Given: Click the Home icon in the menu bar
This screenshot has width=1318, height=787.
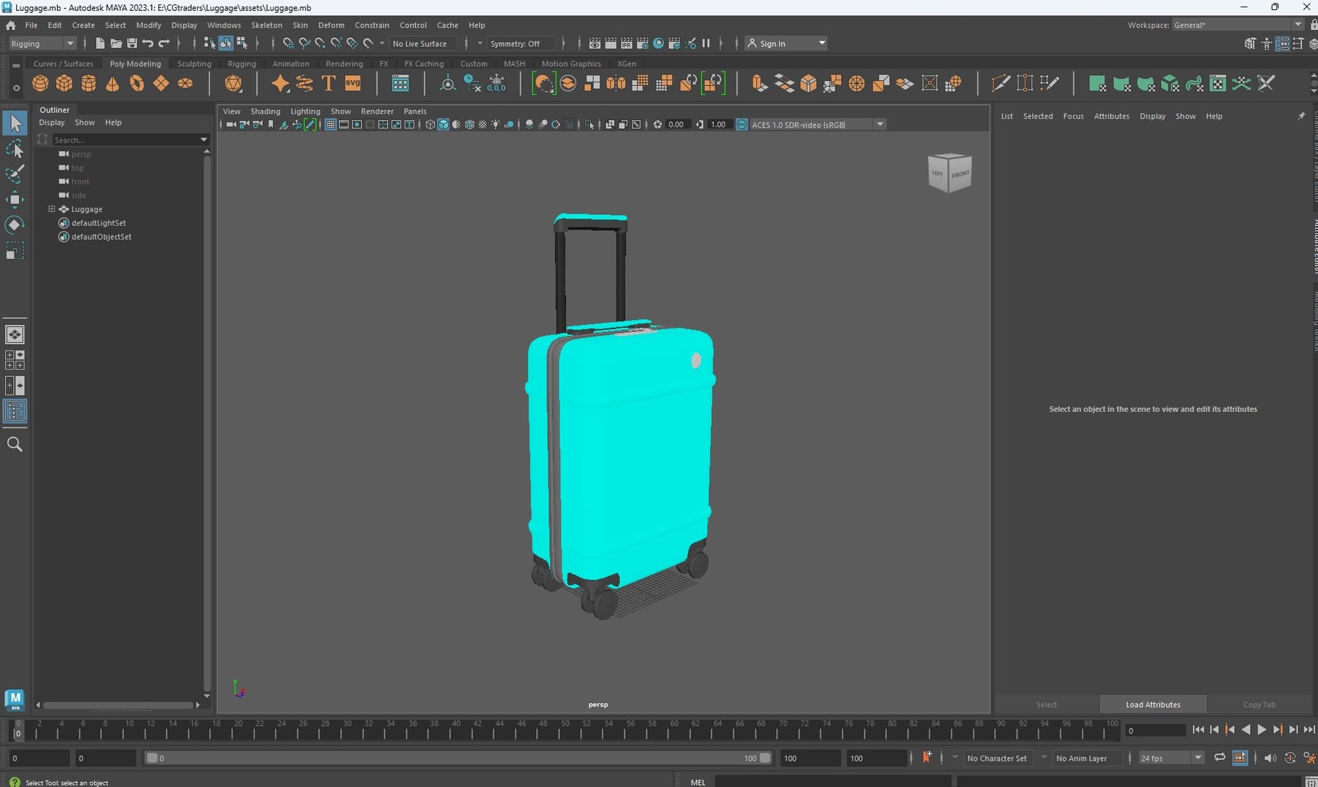Looking at the screenshot, I should (10, 25).
